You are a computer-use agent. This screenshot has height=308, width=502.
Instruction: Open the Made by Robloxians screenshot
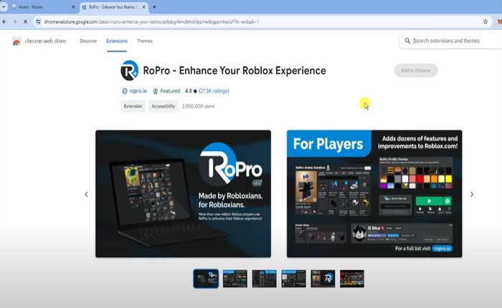183,193
